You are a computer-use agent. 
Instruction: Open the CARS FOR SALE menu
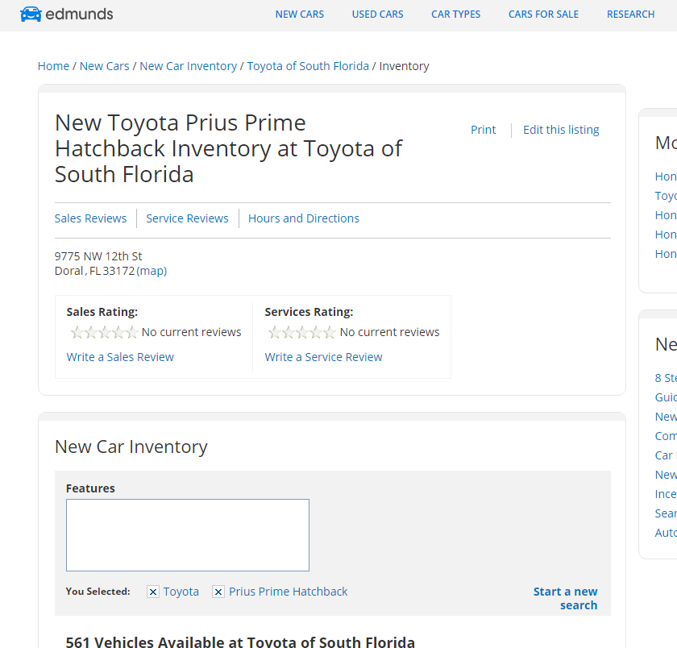543,15
